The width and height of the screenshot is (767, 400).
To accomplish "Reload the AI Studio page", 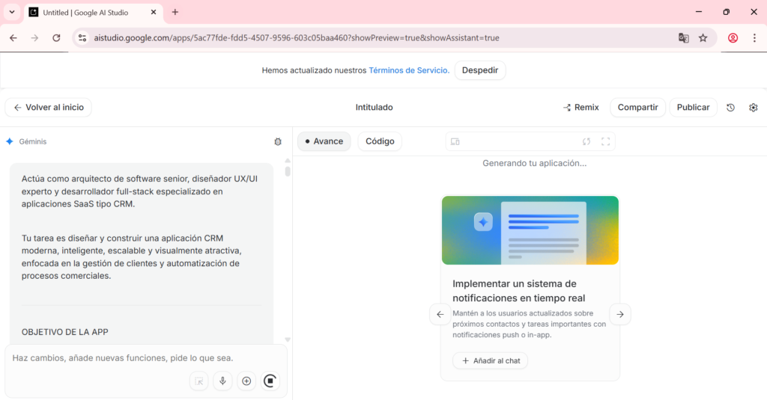I will pyautogui.click(x=56, y=37).
